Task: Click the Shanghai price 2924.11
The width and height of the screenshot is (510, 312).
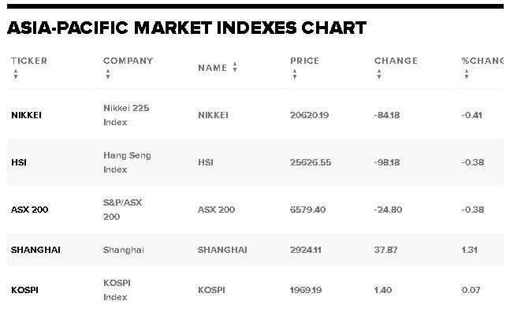Action: [x=306, y=250]
